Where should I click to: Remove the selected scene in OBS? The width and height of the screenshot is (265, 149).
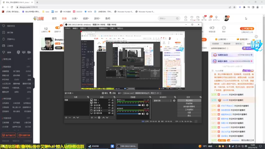70,118
